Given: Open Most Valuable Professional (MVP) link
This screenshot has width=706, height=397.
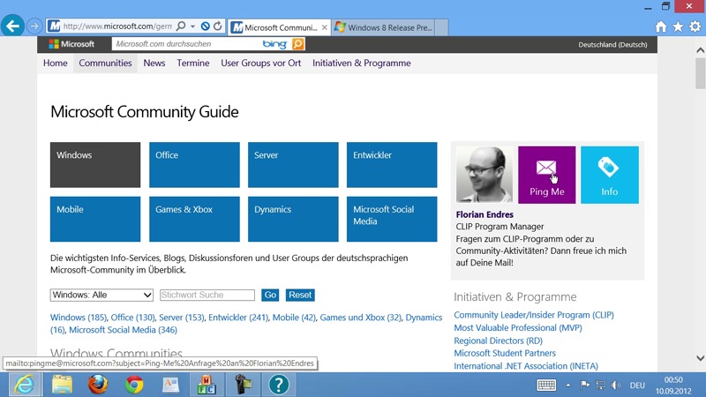Looking at the screenshot, I should click(518, 327).
